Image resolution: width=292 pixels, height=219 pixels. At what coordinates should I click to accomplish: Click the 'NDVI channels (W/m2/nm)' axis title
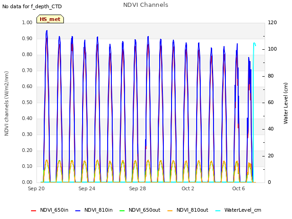[x=6, y=104]
